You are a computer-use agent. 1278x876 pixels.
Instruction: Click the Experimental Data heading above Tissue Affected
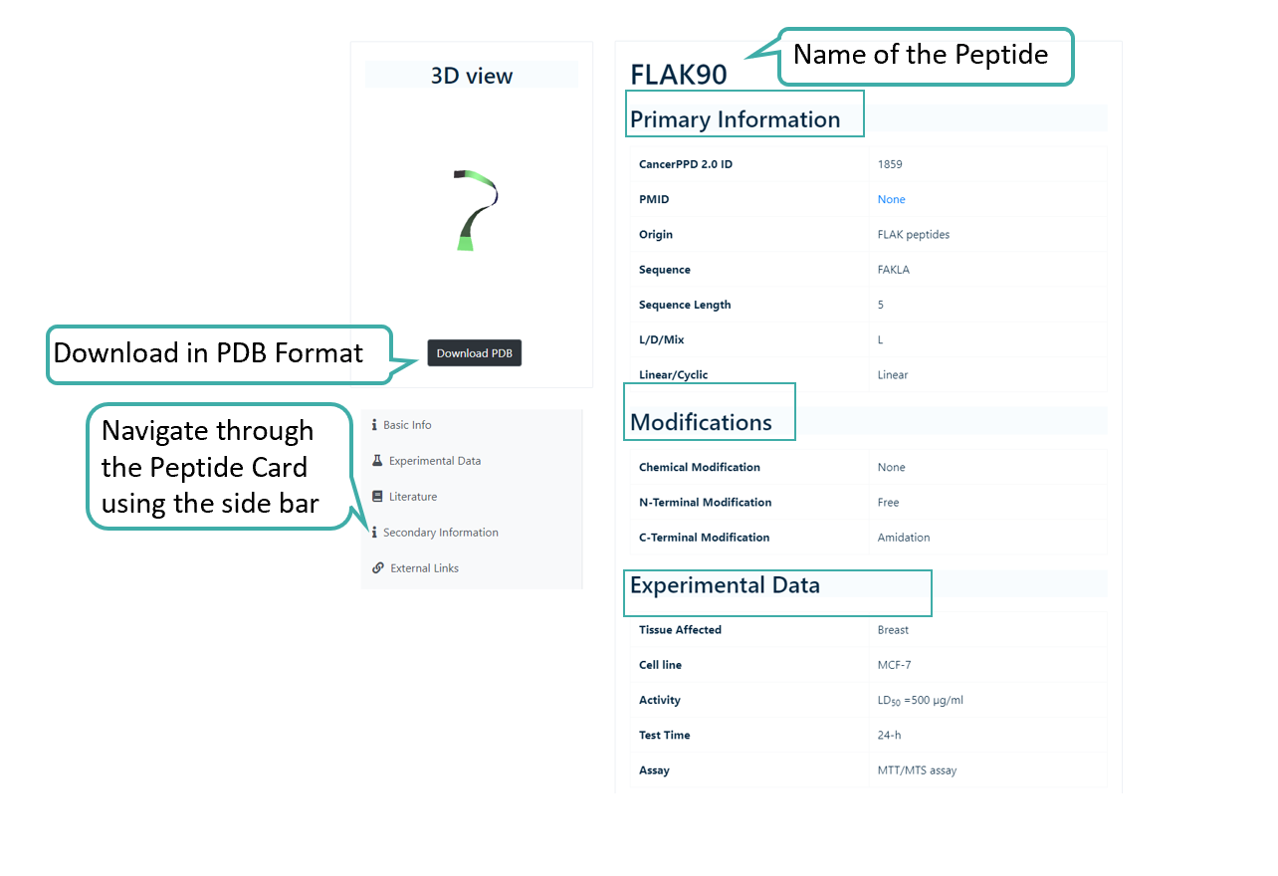click(x=726, y=585)
